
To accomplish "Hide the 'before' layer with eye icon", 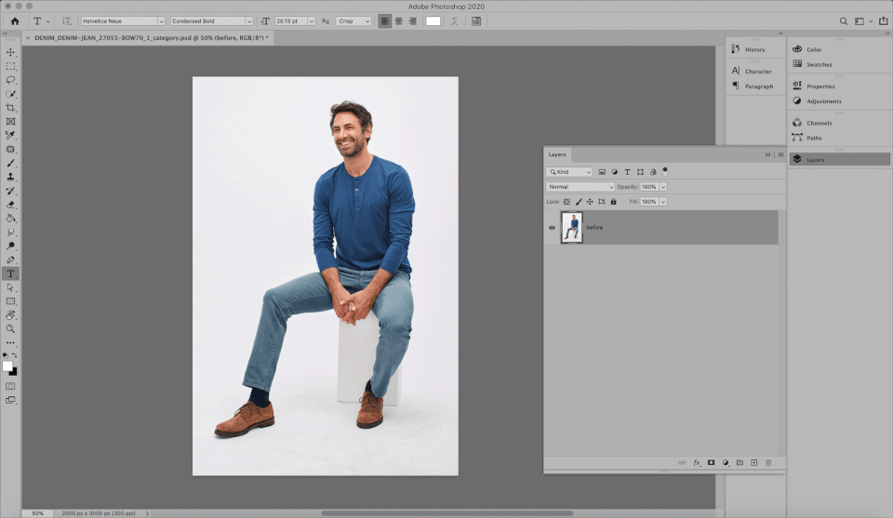I will click(x=552, y=228).
